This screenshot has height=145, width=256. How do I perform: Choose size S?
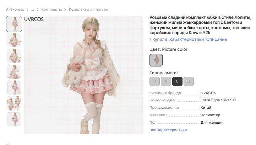(154, 81)
